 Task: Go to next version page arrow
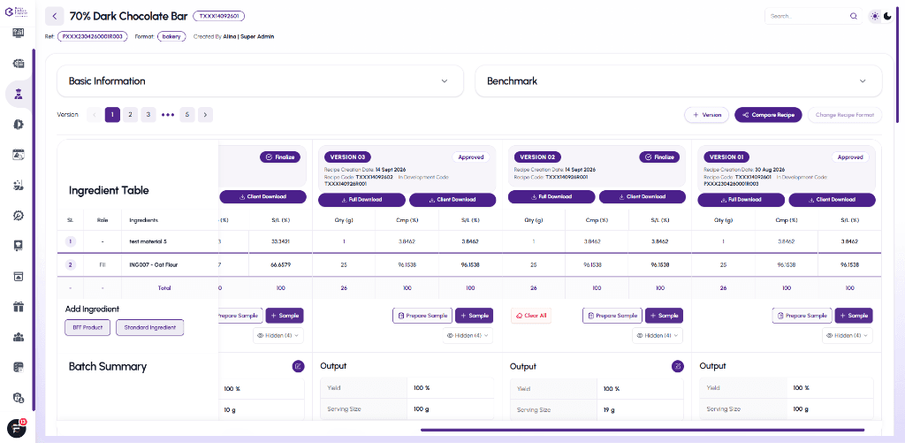point(205,115)
